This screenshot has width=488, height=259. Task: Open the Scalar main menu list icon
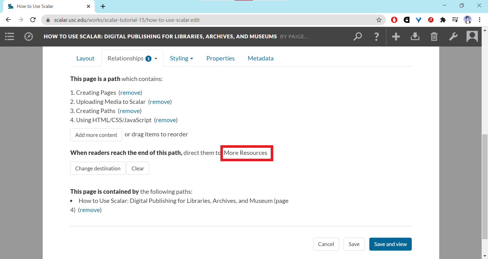10,37
